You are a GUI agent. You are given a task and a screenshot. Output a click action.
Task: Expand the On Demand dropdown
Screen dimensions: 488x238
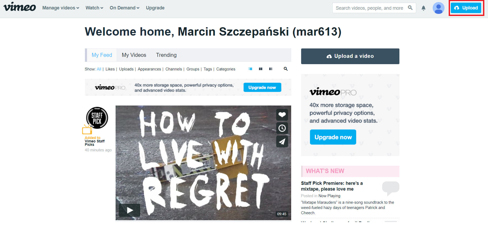tap(124, 8)
